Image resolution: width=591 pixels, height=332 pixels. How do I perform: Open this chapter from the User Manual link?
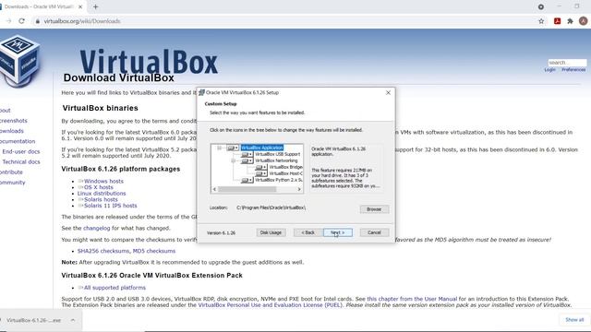[412, 299]
